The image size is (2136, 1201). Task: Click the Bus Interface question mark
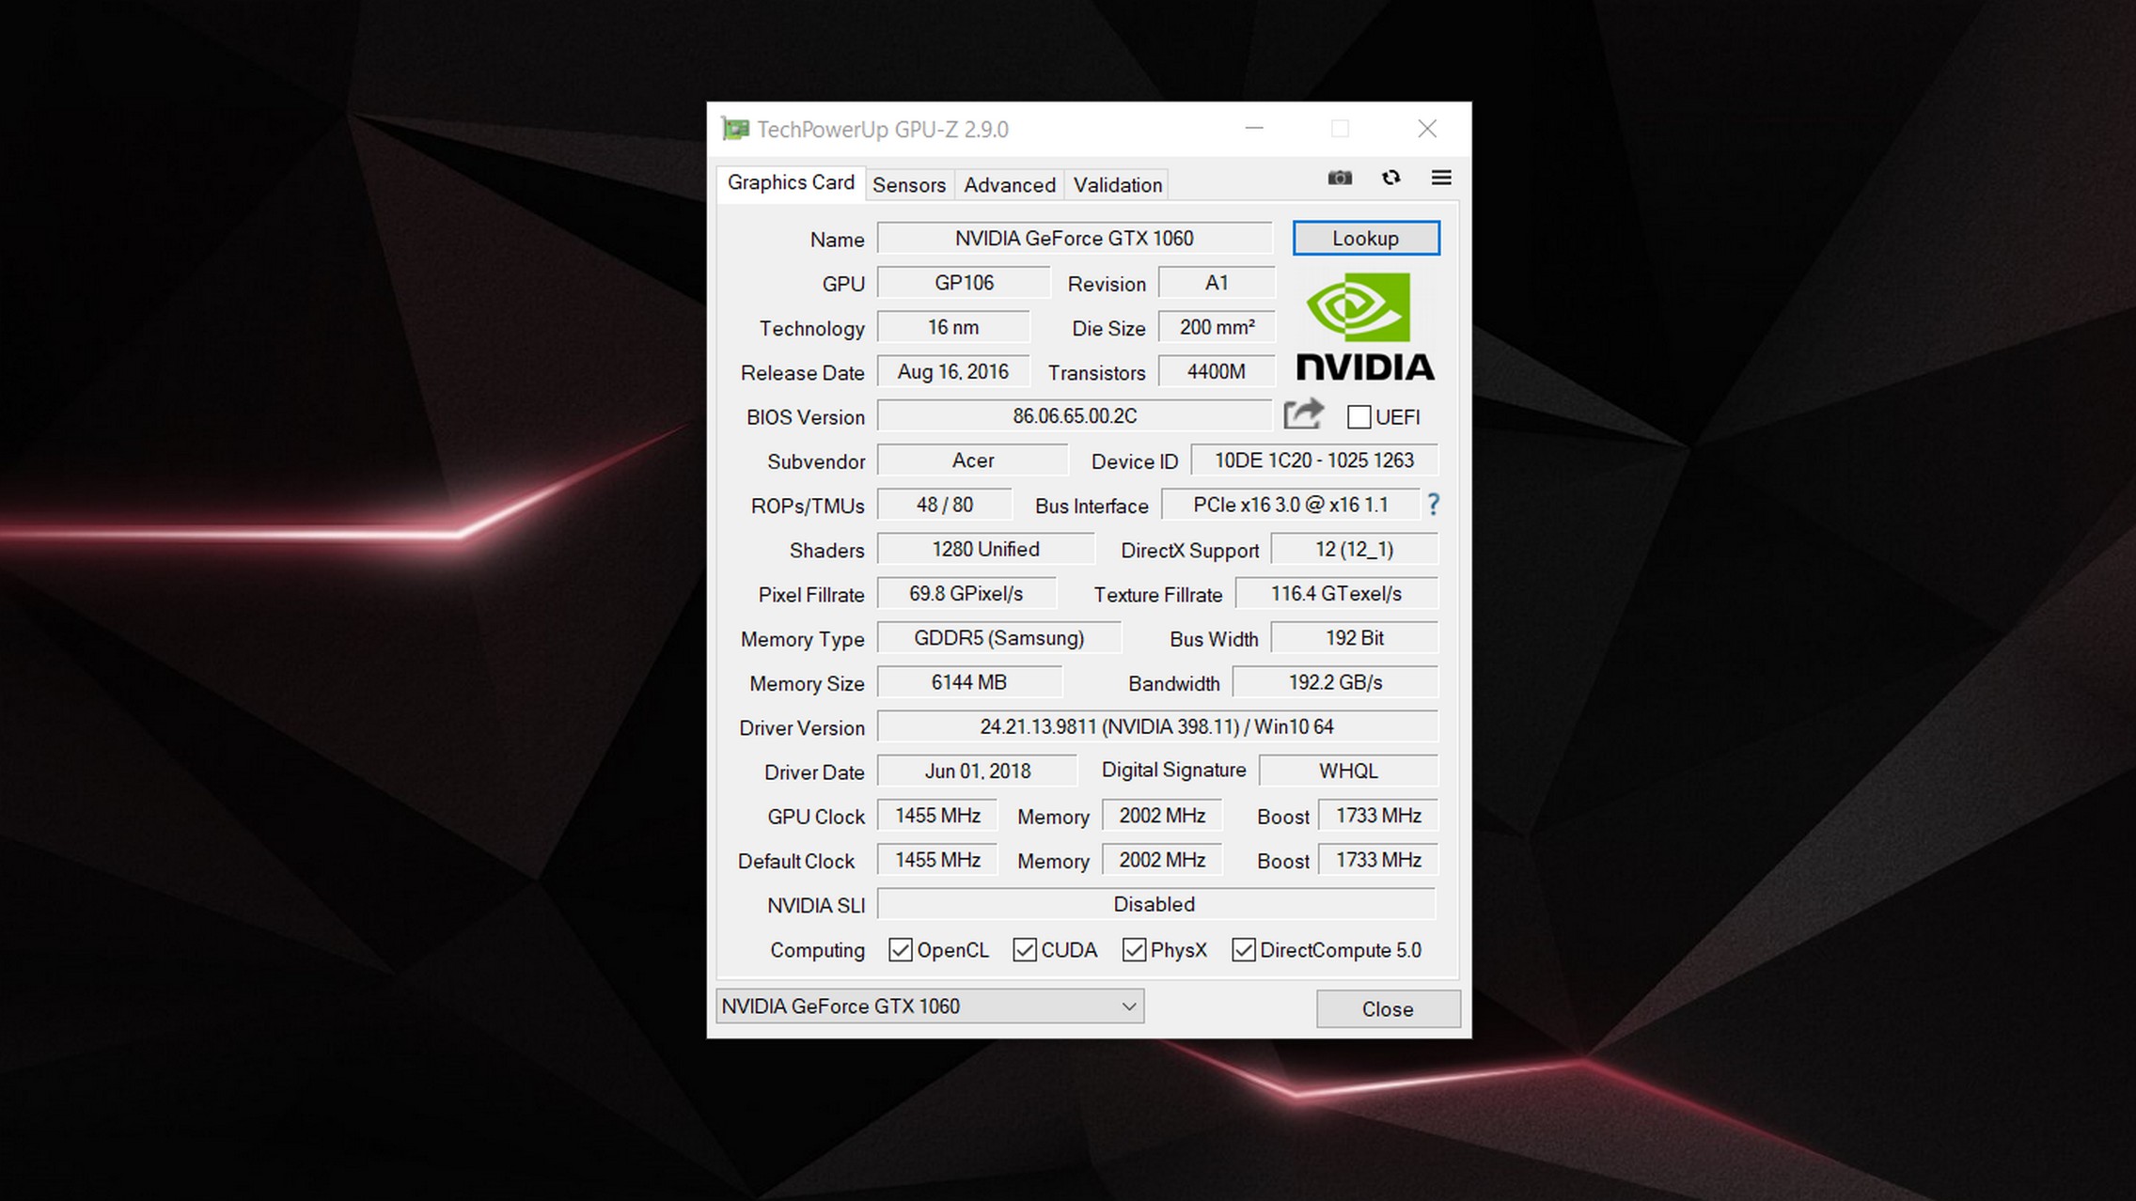coord(1433,505)
